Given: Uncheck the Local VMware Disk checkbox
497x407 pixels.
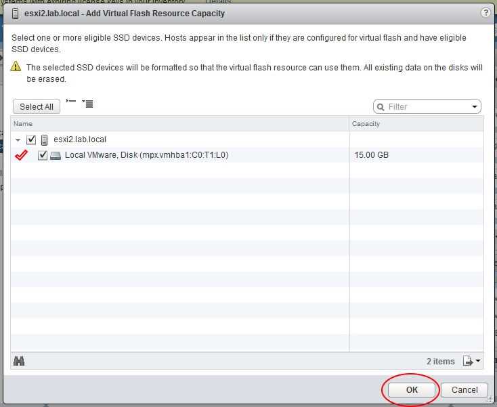Looking at the screenshot, I should [43, 155].
